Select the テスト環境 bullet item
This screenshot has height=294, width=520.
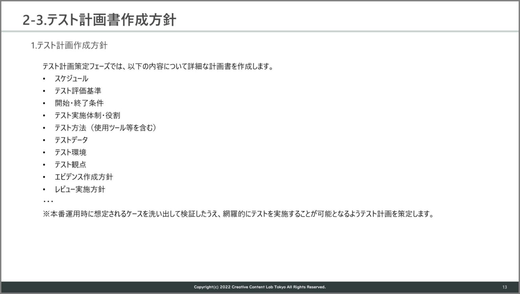coord(70,152)
